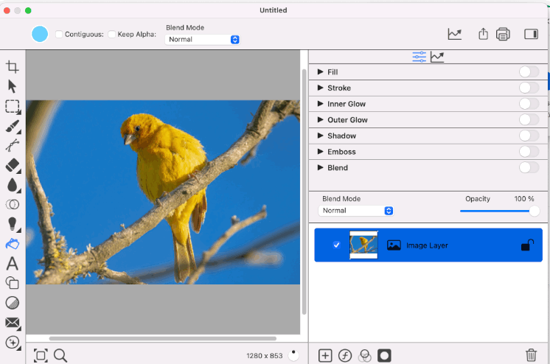Switch to the layer styles sliders tab

pyautogui.click(x=420, y=57)
